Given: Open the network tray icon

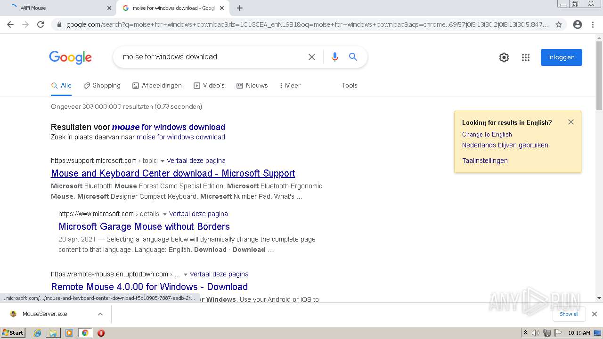Looking at the screenshot, I should [x=547, y=333].
